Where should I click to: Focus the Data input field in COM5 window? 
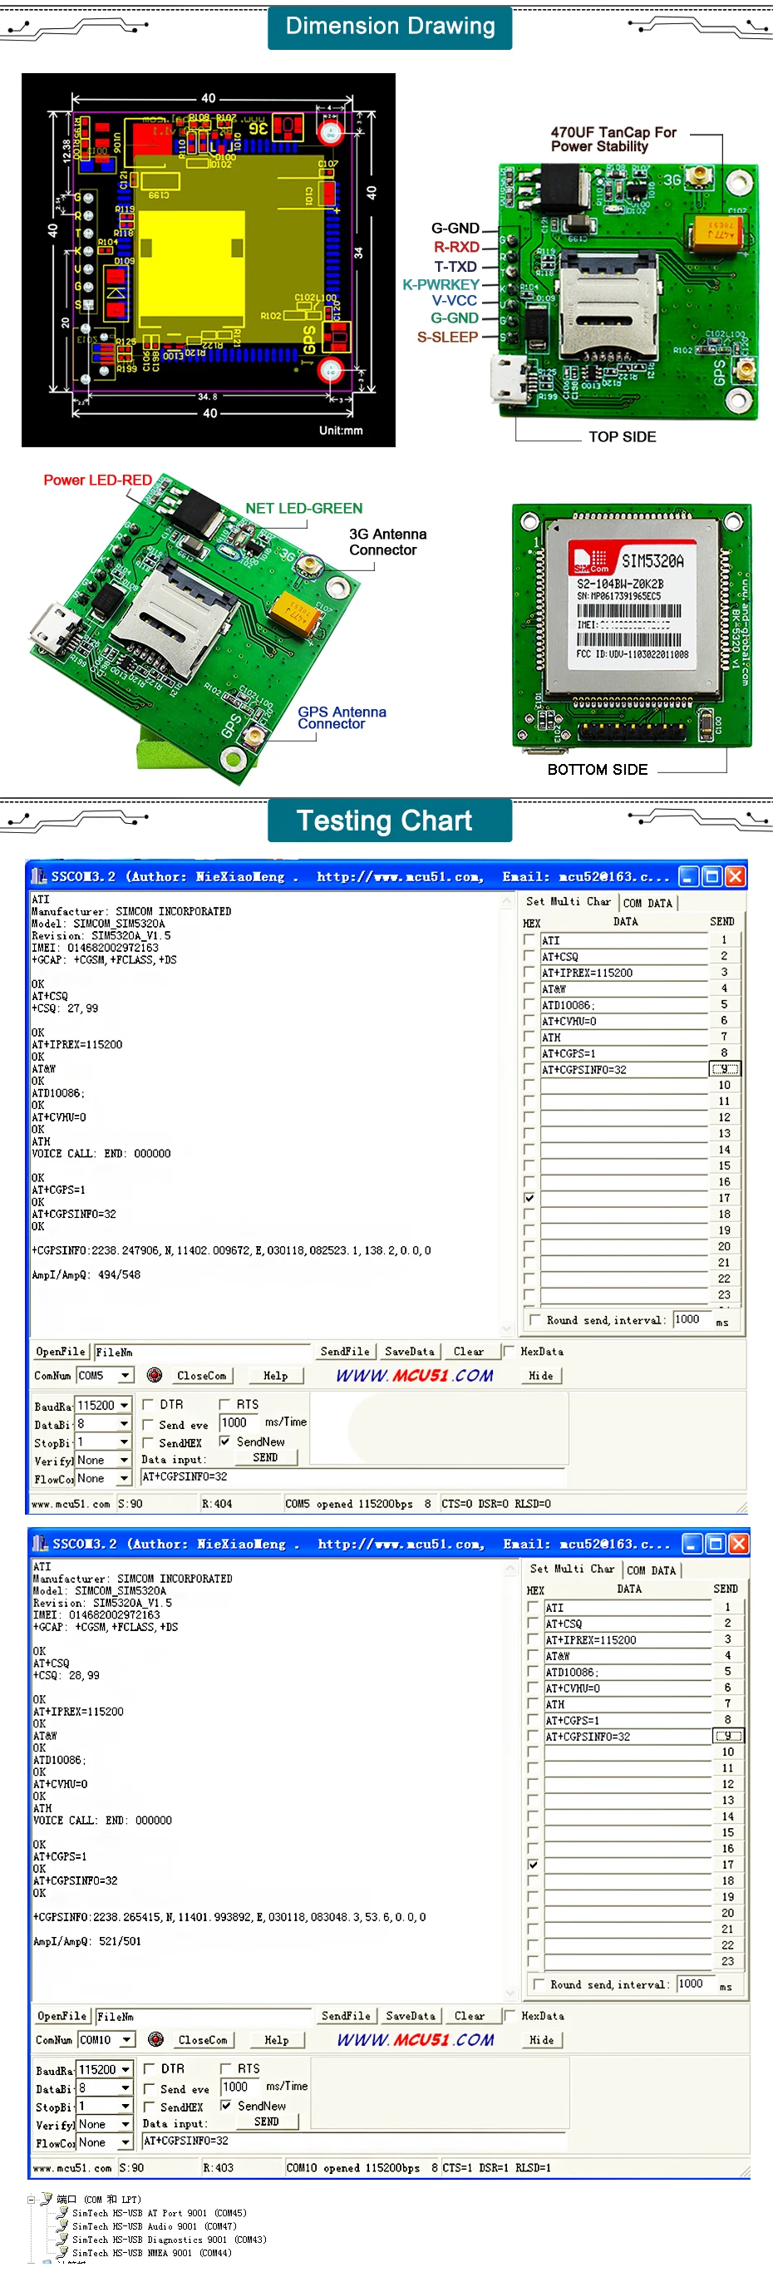(x=352, y=1476)
